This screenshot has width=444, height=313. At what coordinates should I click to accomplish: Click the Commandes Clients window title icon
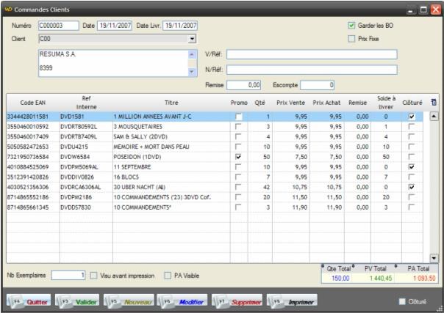point(8,10)
